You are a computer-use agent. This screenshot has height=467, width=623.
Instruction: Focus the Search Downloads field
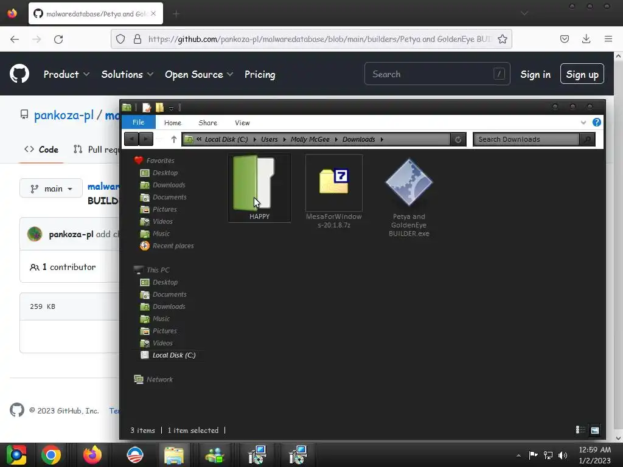coord(526,139)
